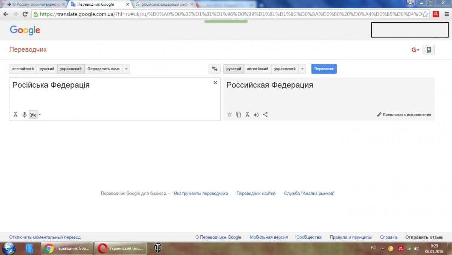The height and width of the screenshot is (255, 452).
Task: Select английский as the target language
Action: click(258, 69)
